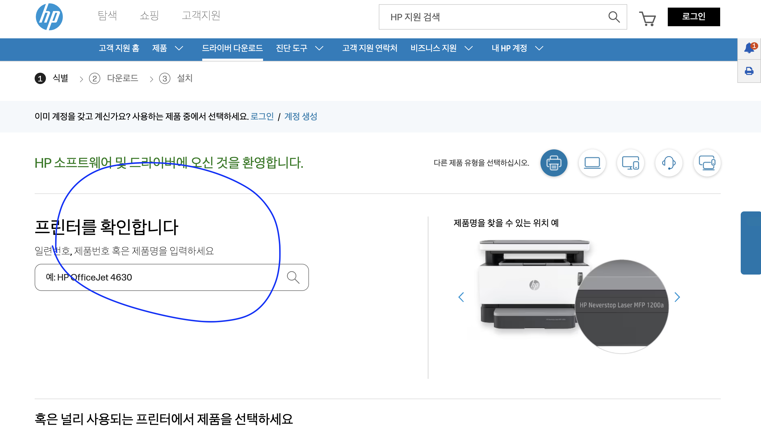Open the 쇼핑 menu
This screenshot has width=761, height=442.
(x=149, y=16)
